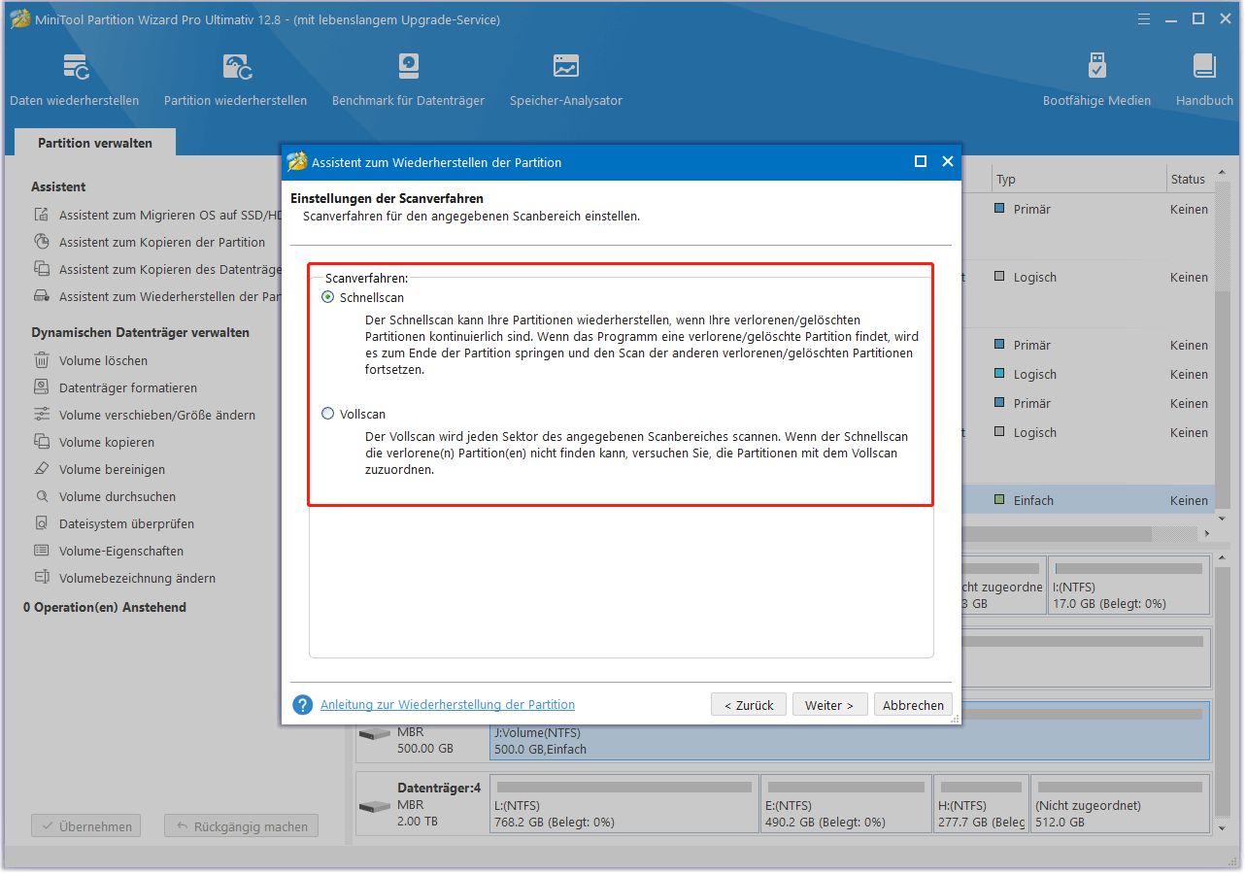Maximize the wizard dialog
Viewport: 1246px width, 874px height.
click(921, 162)
